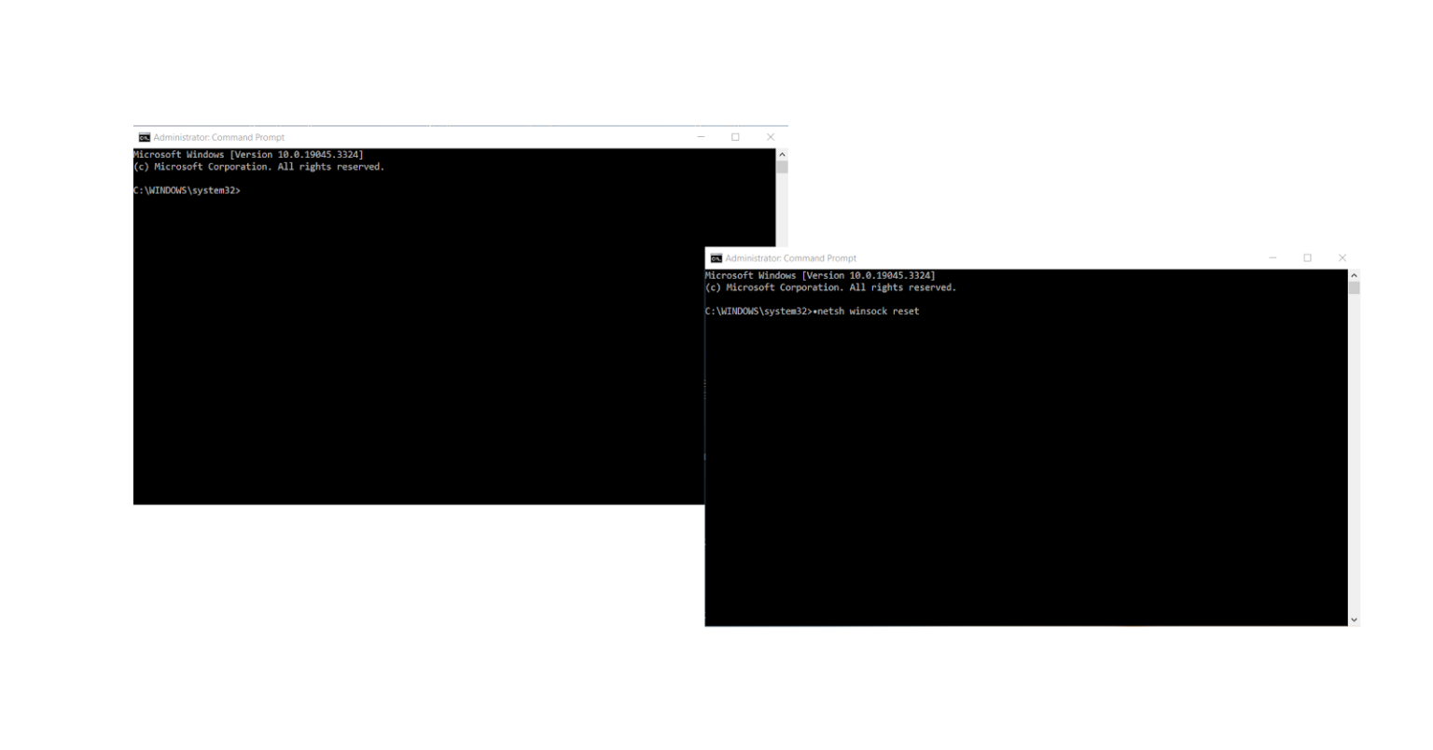Screen dimensions: 1433x750
Task: Open the Command Prompt system icon on the front window
Action: pyautogui.click(x=715, y=257)
